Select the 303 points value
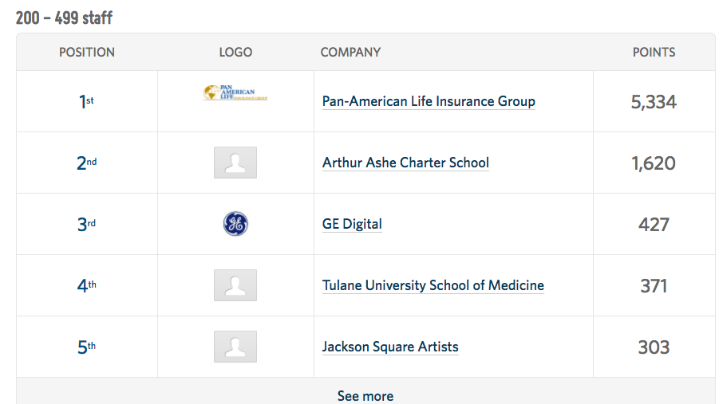 tap(654, 347)
